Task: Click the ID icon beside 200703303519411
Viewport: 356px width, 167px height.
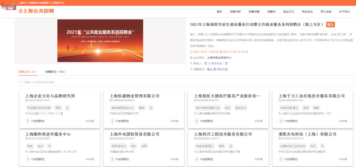Action: [26, 100]
